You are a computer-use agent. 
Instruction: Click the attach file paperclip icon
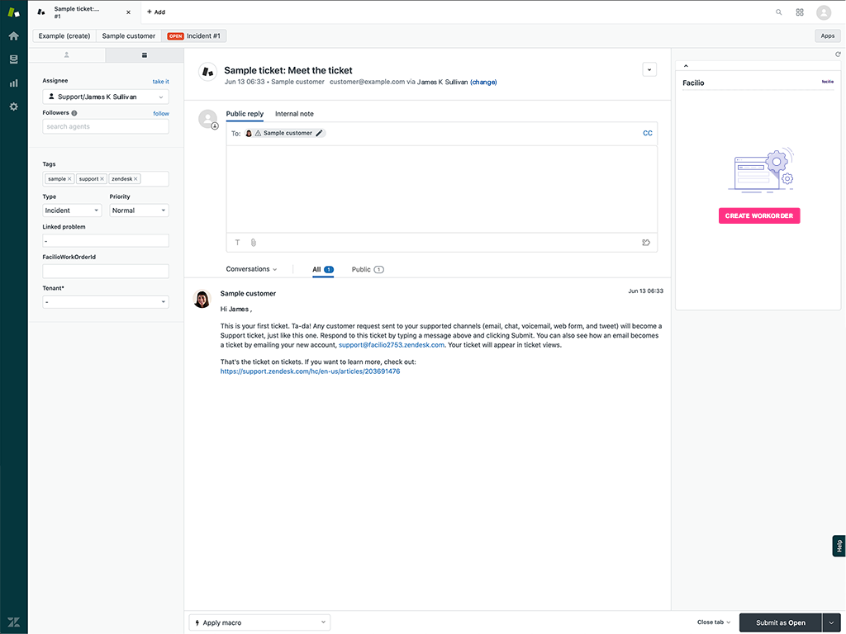254,243
